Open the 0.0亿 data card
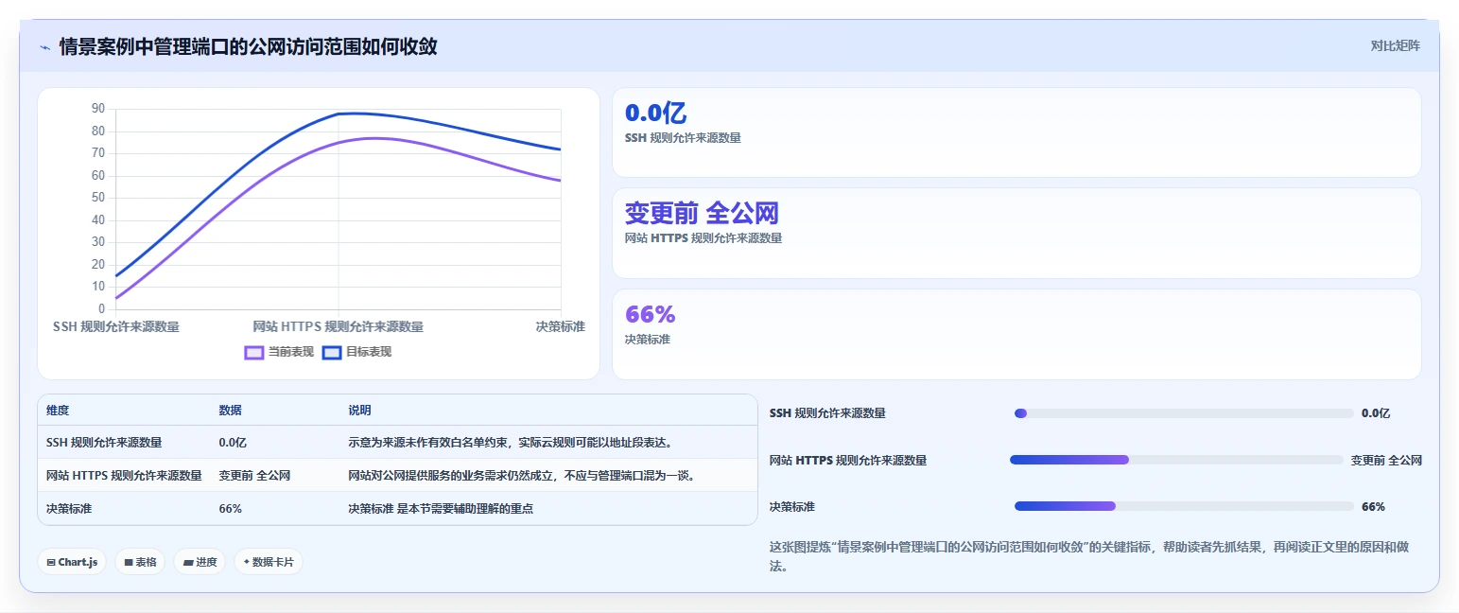Viewport: 1459px width, 613px height. click(x=1016, y=132)
